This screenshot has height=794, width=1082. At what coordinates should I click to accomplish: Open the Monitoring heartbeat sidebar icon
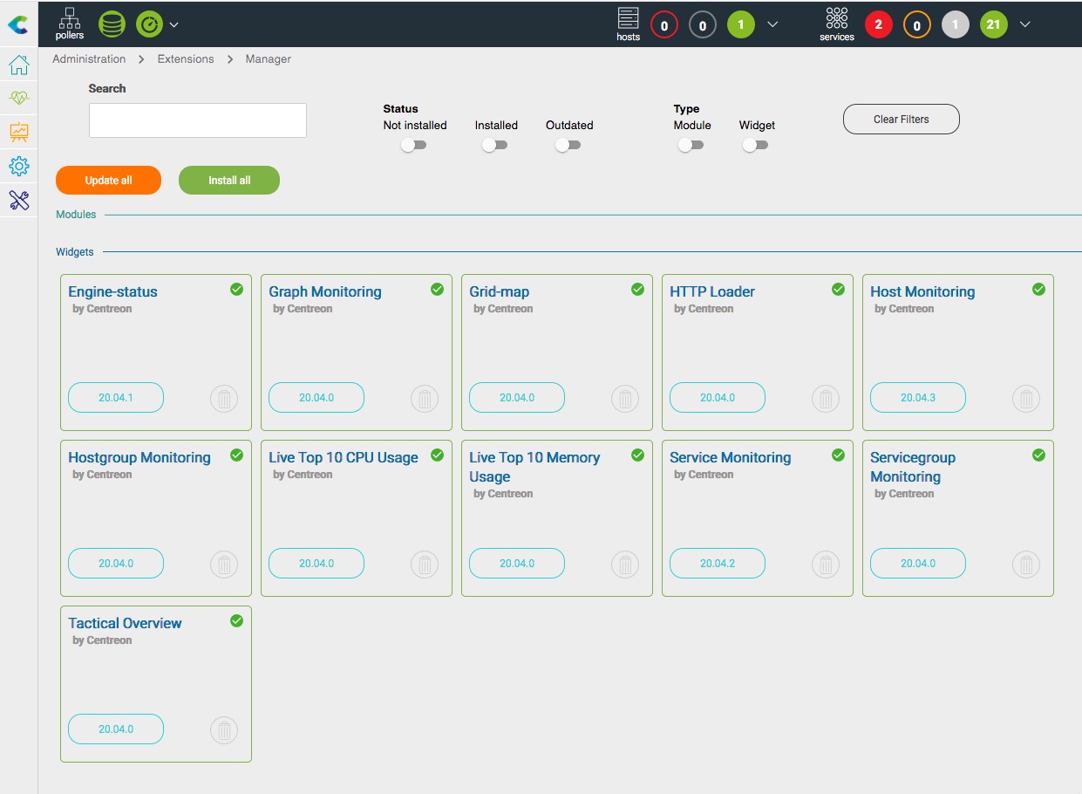coord(19,99)
